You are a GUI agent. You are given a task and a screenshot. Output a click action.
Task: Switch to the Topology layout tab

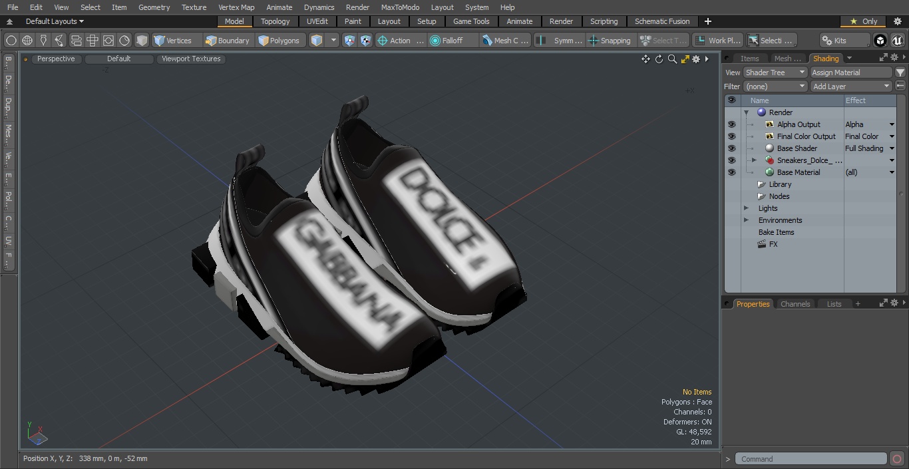click(x=275, y=21)
